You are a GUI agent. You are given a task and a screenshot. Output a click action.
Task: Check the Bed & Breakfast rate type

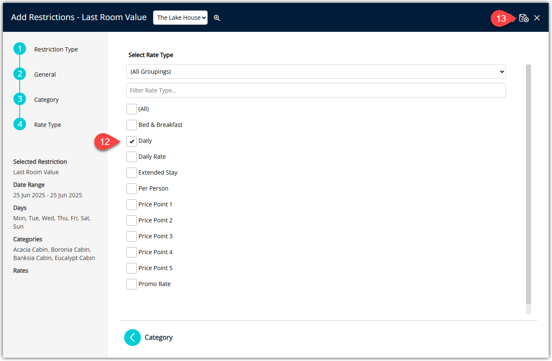pos(131,125)
